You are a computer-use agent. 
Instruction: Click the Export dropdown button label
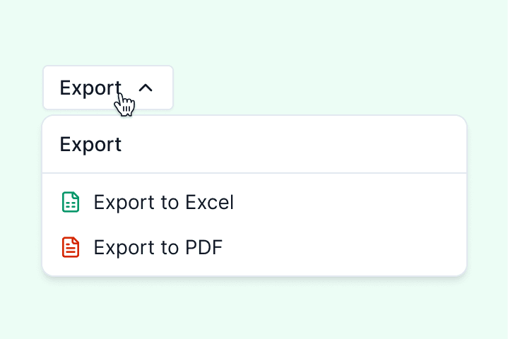(x=90, y=88)
